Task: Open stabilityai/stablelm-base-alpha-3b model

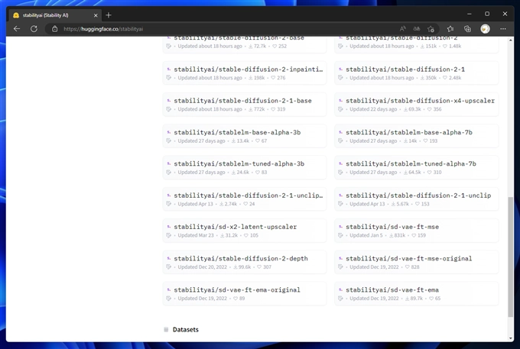Action: click(245, 136)
